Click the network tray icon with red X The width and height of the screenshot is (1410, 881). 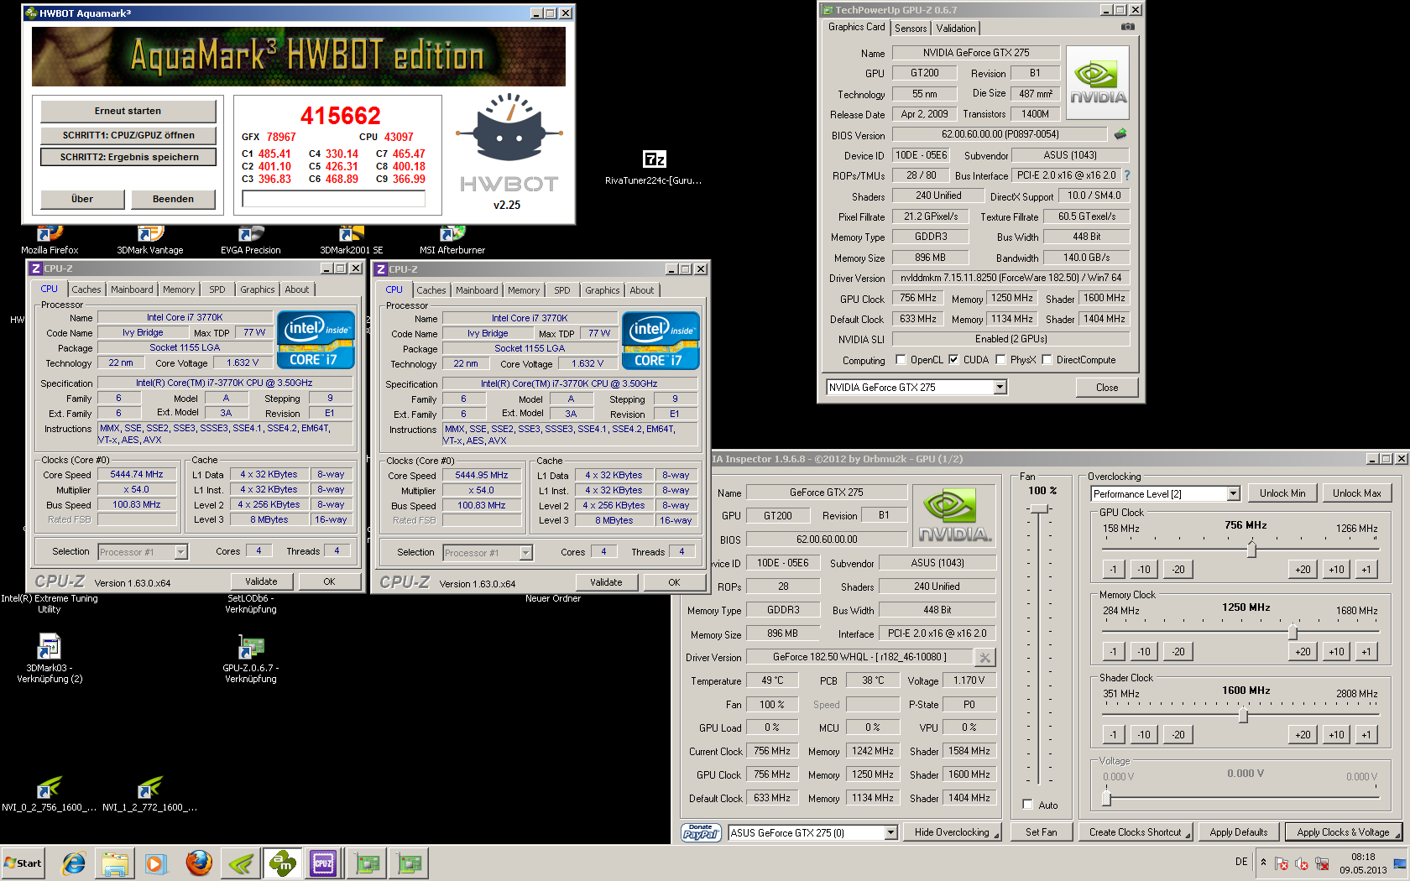click(x=1322, y=863)
